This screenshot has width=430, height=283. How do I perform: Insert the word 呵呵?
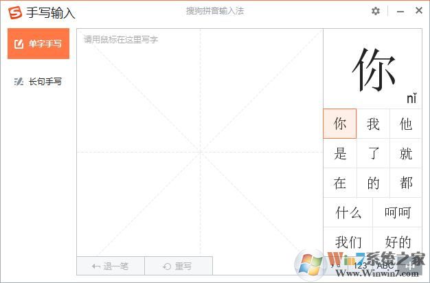pyautogui.click(x=397, y=212)
